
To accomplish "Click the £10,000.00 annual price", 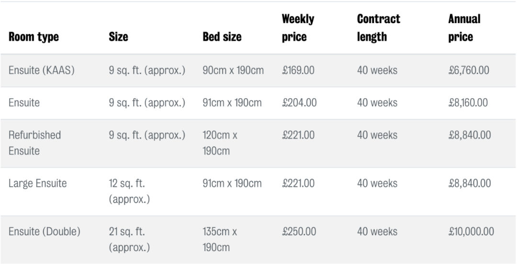I will click(471, 231).
